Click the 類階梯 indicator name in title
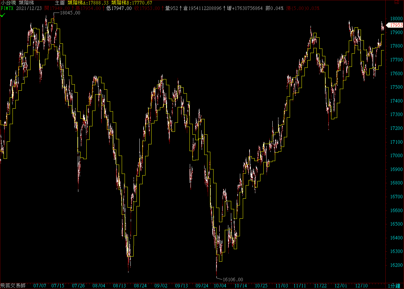The height and width of the screenshot is (289, 404). [x=26, y=3]
